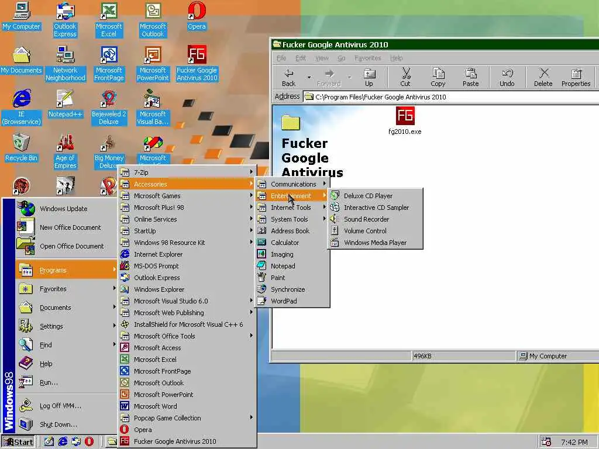The width and height of the screenshot is (599, 449).
Task: Click Microsoft Access icon in Programs menu
Action: point(125,348)
